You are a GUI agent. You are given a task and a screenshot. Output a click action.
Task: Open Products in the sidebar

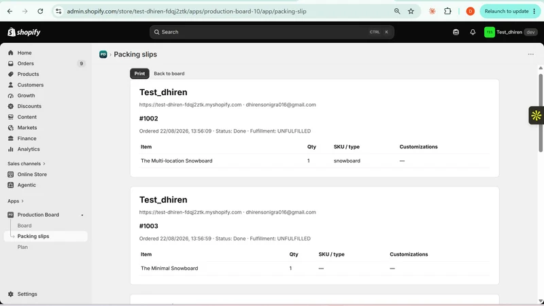28,74
